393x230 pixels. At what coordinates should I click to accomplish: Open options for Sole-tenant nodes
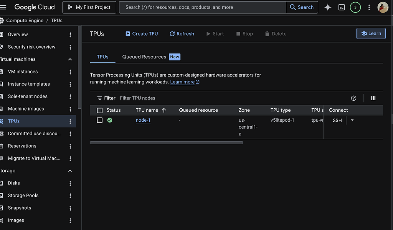[x=70, y=96]
